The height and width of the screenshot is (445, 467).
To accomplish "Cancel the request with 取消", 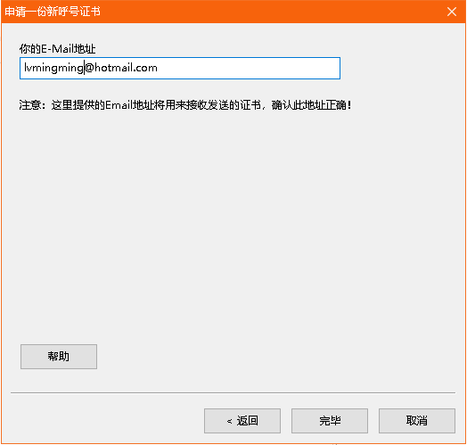I will tap(417, 421).
